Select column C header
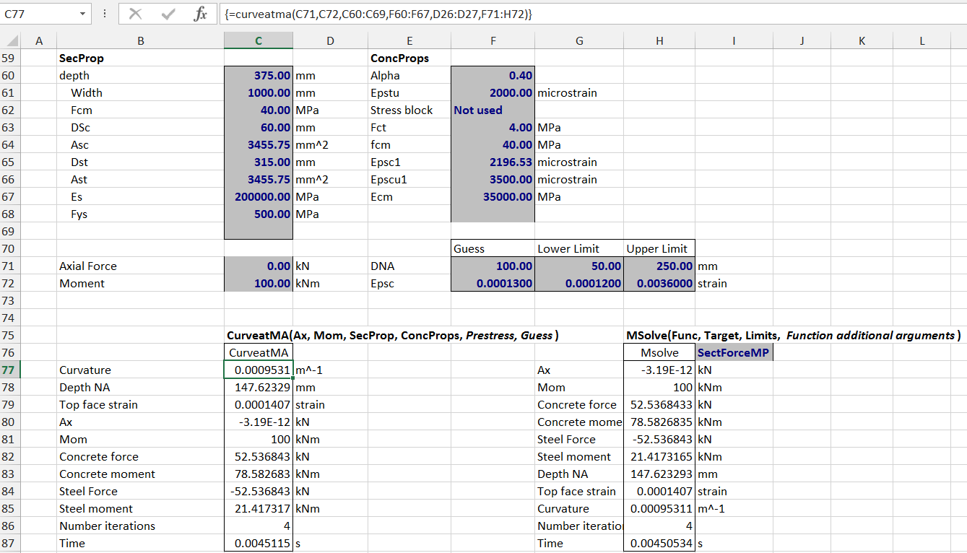The width and height of the screenshot is (967, 553). coord(259,42)
